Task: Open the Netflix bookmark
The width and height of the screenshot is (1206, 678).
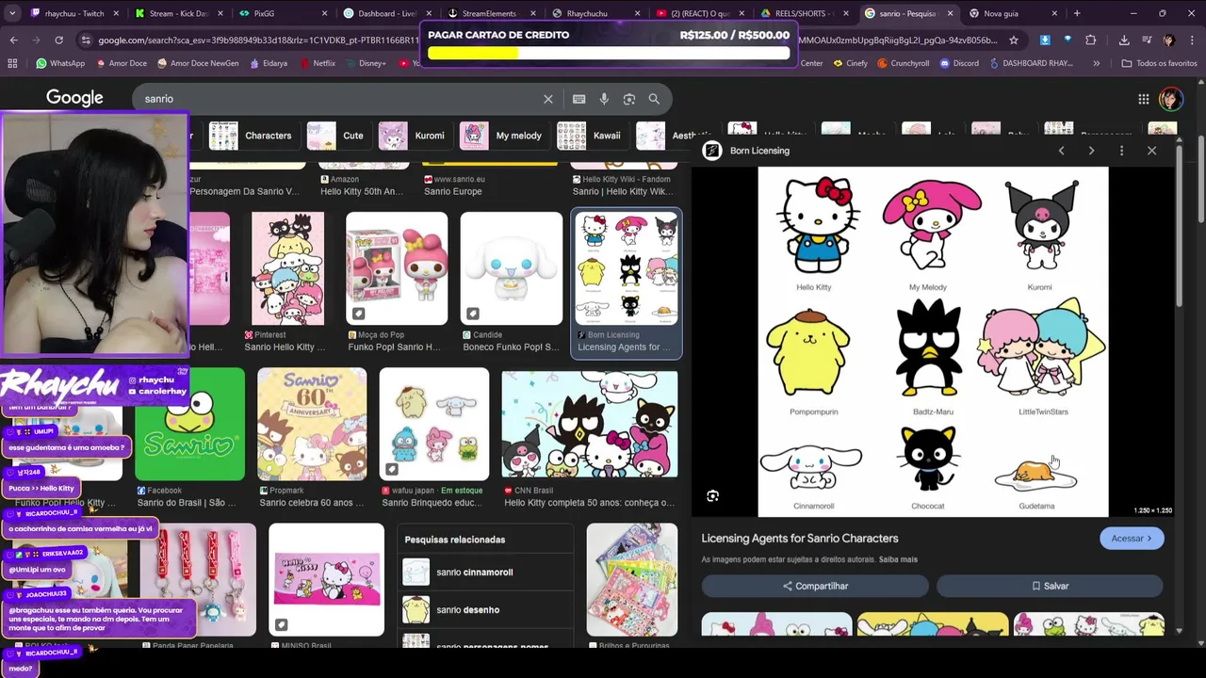Action: pos(317,63)
